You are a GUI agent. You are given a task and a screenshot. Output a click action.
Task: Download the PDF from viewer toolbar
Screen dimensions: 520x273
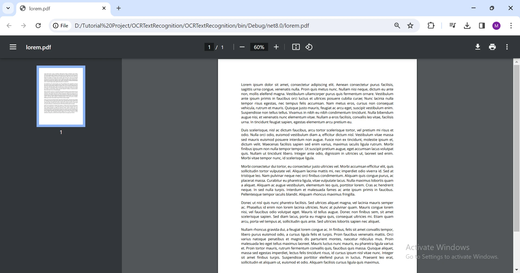[x=478, y=47]
